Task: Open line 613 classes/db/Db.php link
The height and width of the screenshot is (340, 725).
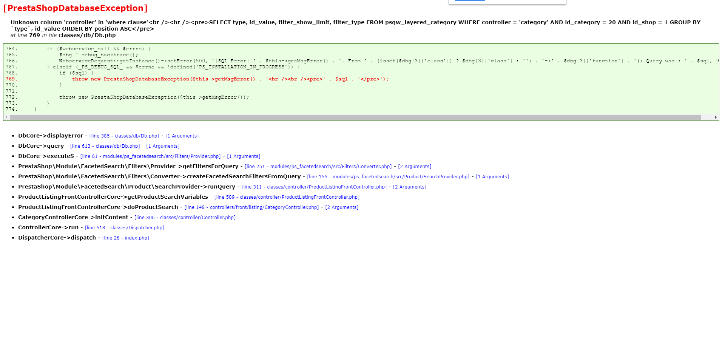Action: click(105, 146)
